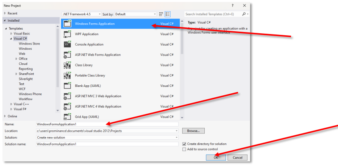
Task: Select the Windows Store category under Visual C#
Action: pos(29,44)
